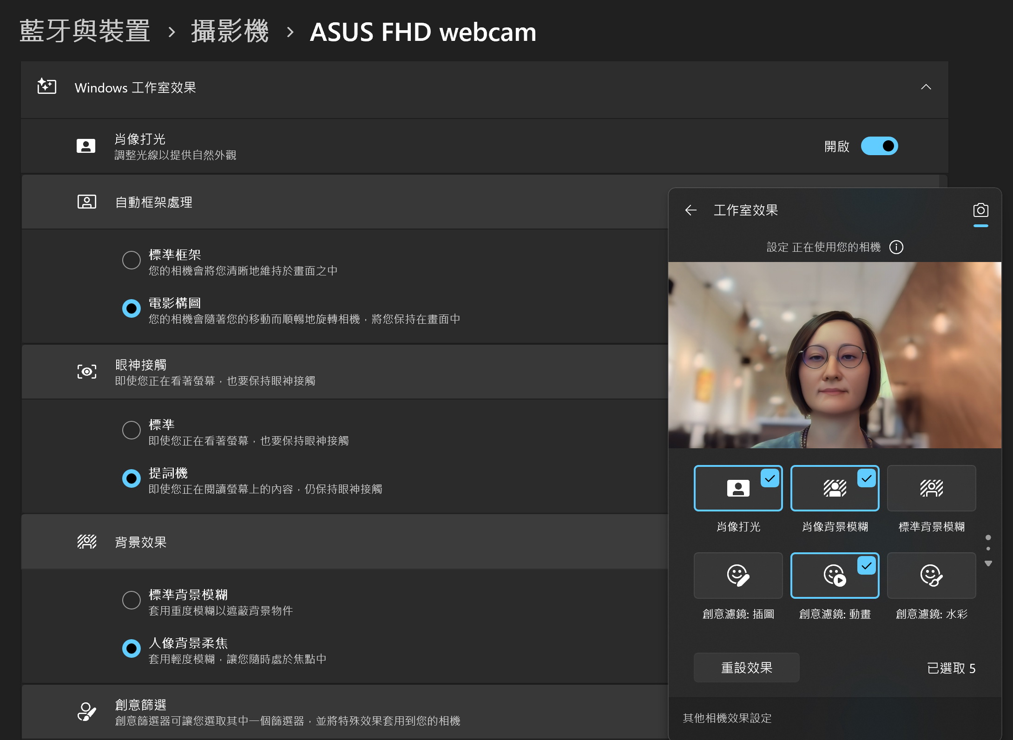Screen dimensions: 1013x740
Task: Choose the 標準背景模糊 radio option
Action: pos(132,600)
